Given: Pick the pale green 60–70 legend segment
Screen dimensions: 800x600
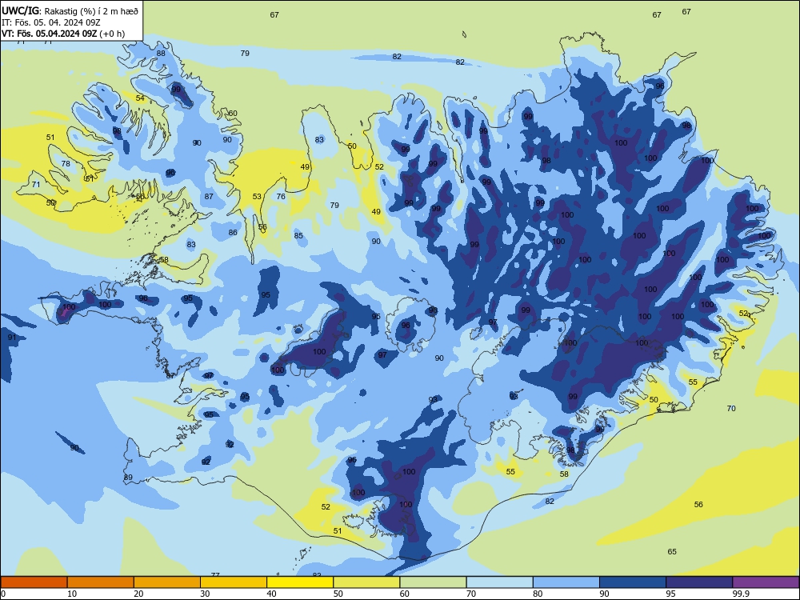Looking at the screenshot, I should pyautogui.click(x=433, y=582).
